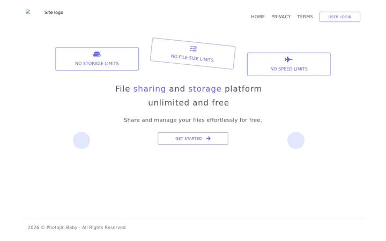Click the hard drive storage icon
Screen dimensions: 386x241
(x=97, y=54)
